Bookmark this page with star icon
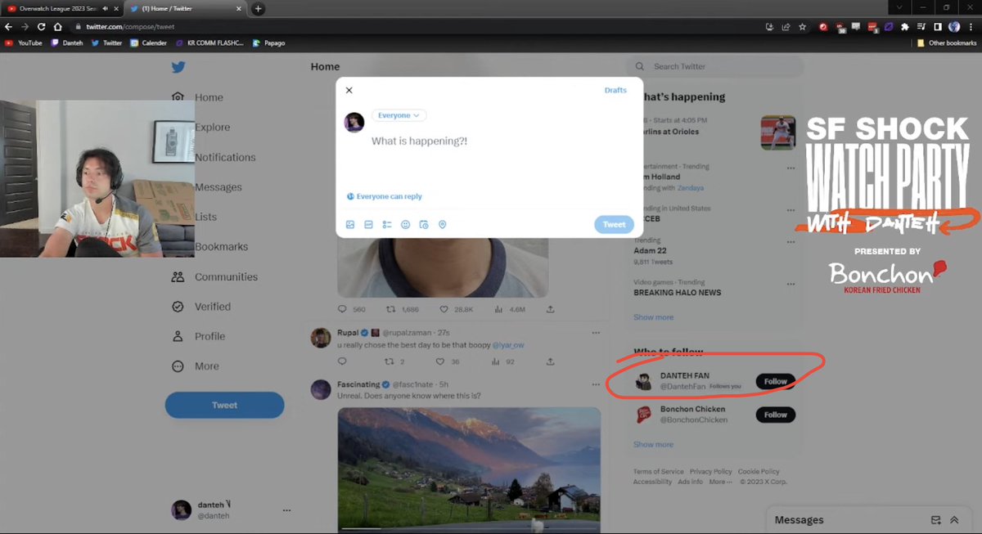The height and width of the screenshot is (534, 982). click(802, 27)
